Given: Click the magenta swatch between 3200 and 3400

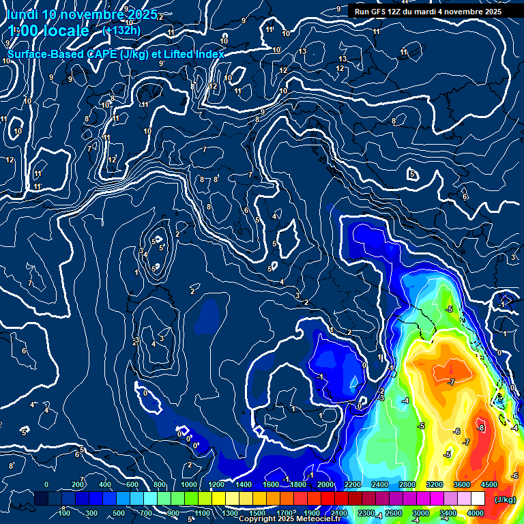Looking at the screenshot, I should (437, 498).
